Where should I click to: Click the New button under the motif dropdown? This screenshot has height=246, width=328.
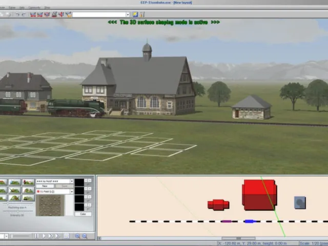click(x=45, y=186)
